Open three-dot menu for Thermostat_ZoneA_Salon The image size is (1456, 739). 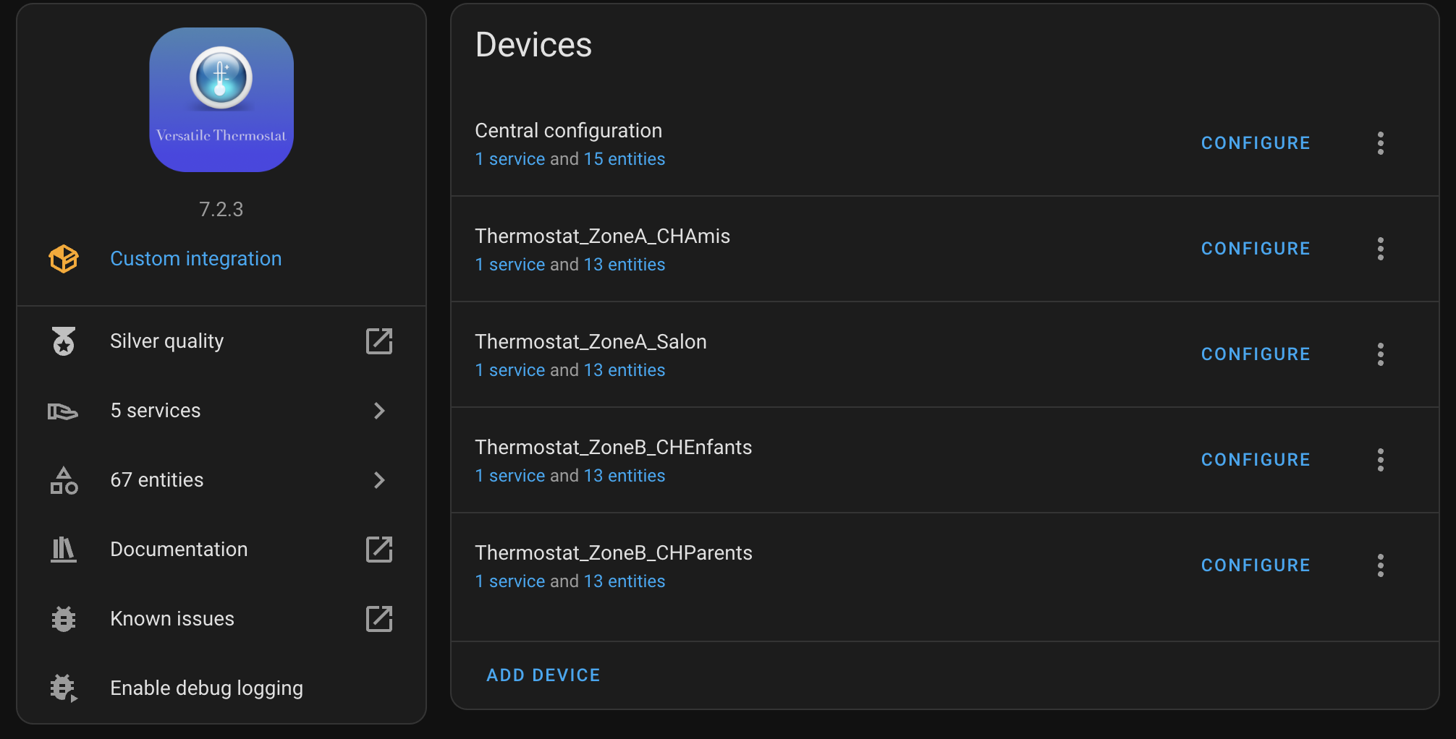[1381, 354]
